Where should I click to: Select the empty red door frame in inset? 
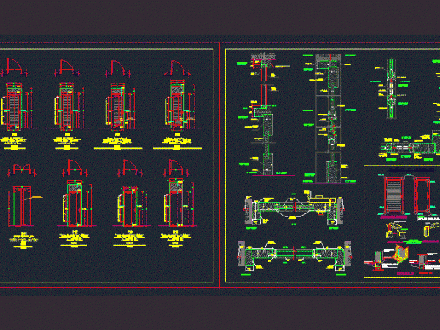point(422,197)
